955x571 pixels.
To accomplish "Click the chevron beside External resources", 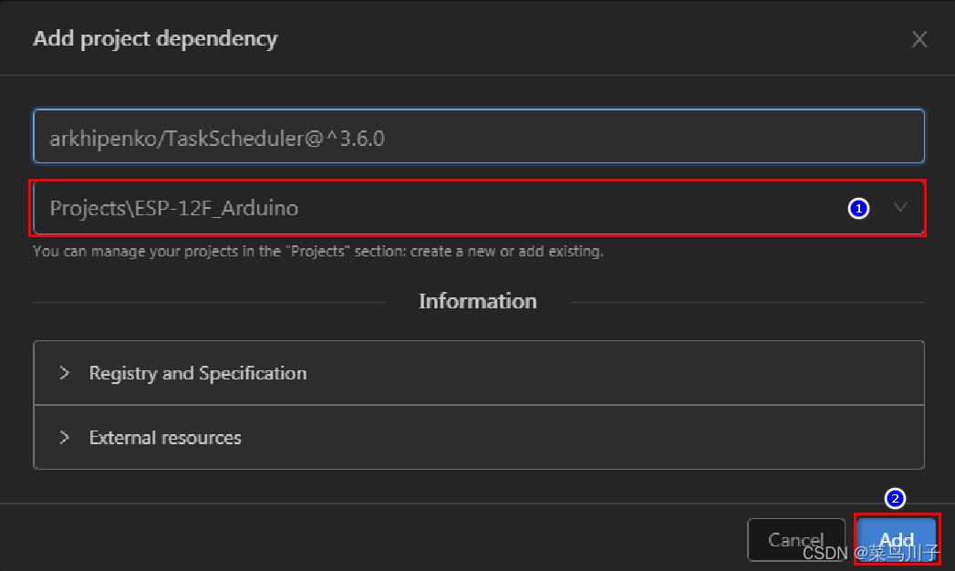I will click(63, 437).
